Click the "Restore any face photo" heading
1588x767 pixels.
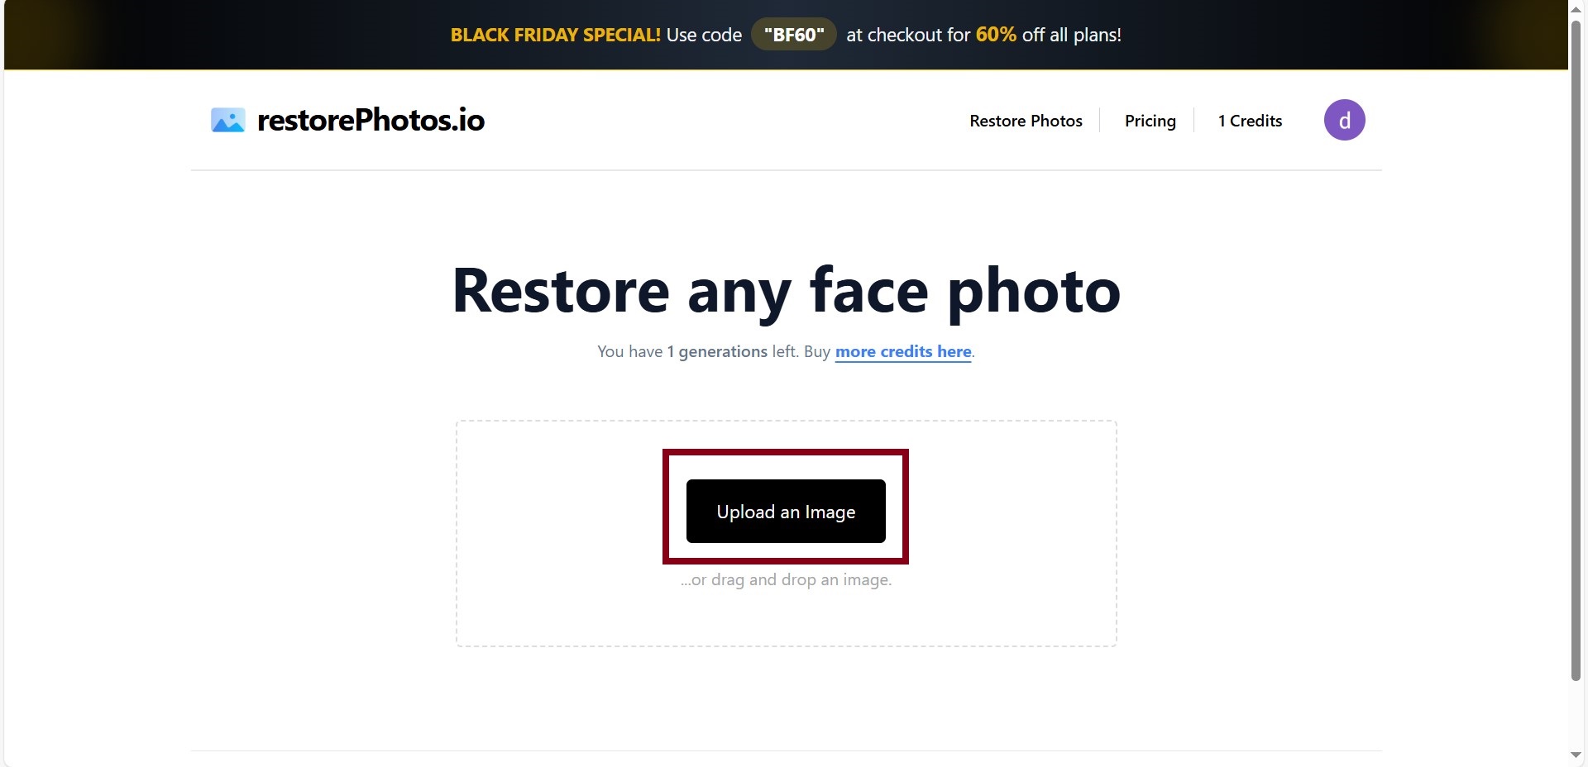(786, 291)
